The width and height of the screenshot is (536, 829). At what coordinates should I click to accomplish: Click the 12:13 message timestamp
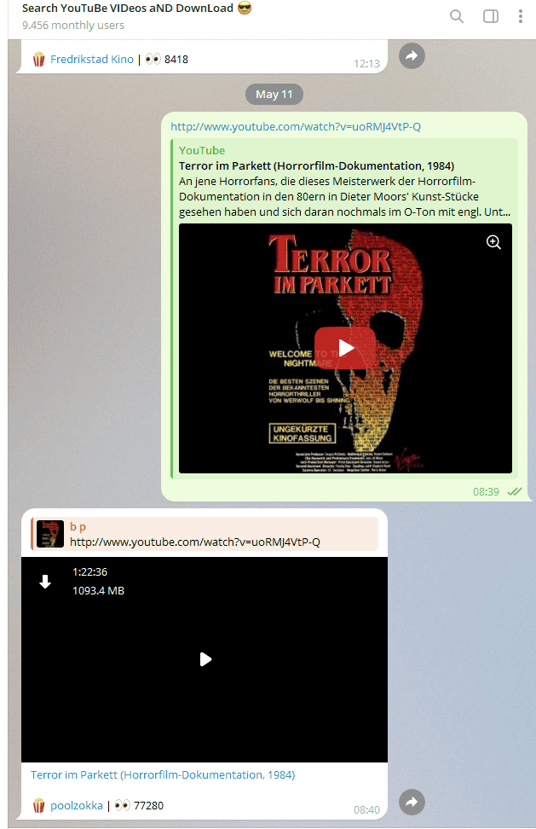366,63
